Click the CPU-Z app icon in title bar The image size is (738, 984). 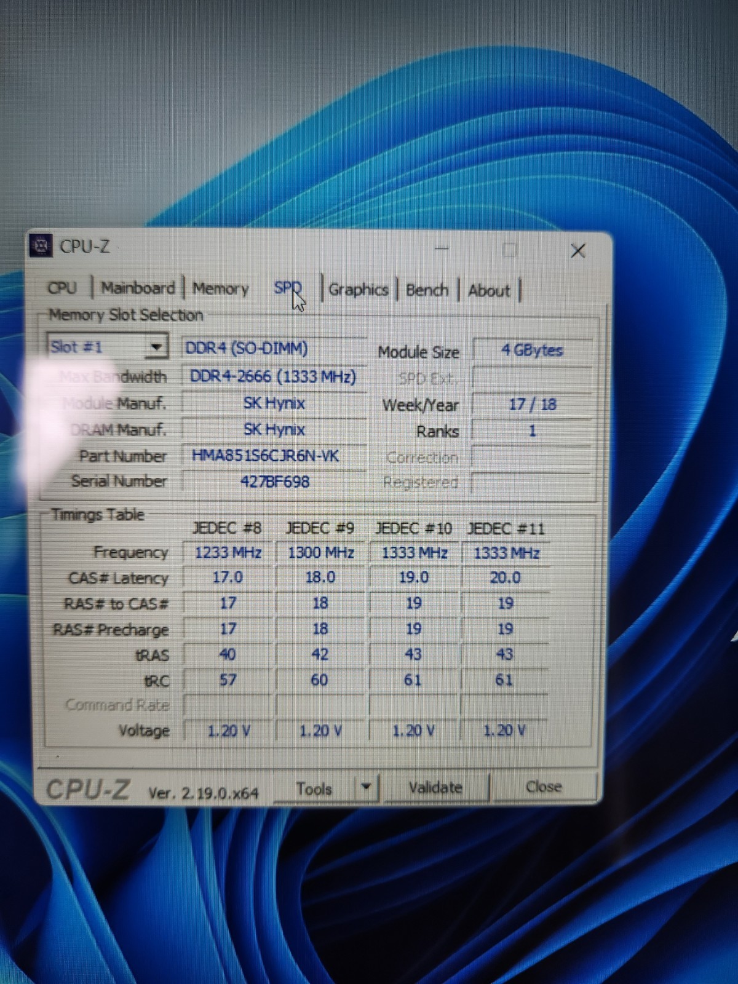[x=42, y=246]
